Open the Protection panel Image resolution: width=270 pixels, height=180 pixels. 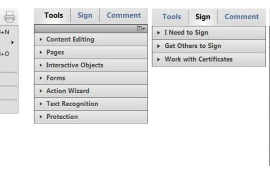(x=62, y=117)
